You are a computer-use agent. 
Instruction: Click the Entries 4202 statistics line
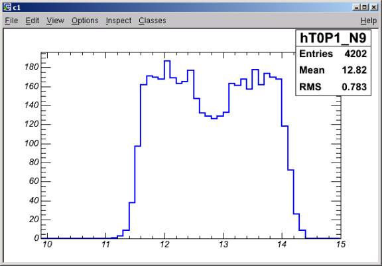coord(333,54)
